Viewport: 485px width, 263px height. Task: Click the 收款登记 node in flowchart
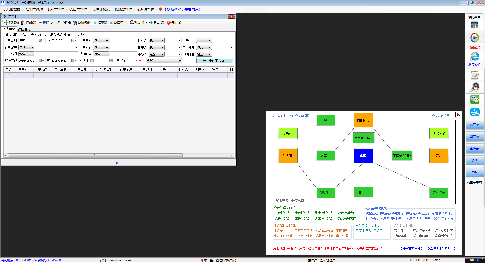tap(439, 133)
